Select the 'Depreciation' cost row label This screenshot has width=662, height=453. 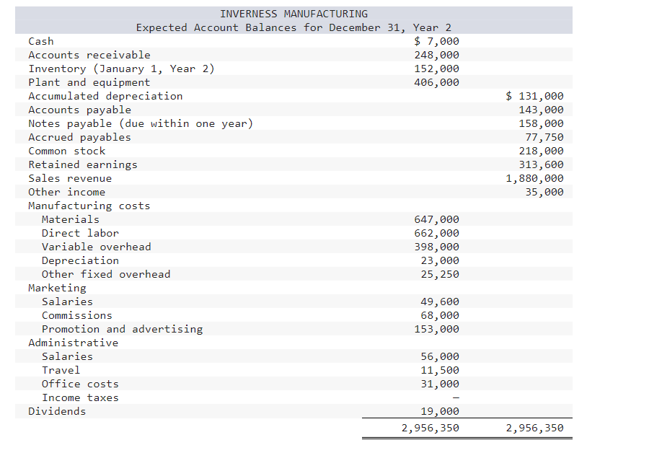[x=80, y=260]
